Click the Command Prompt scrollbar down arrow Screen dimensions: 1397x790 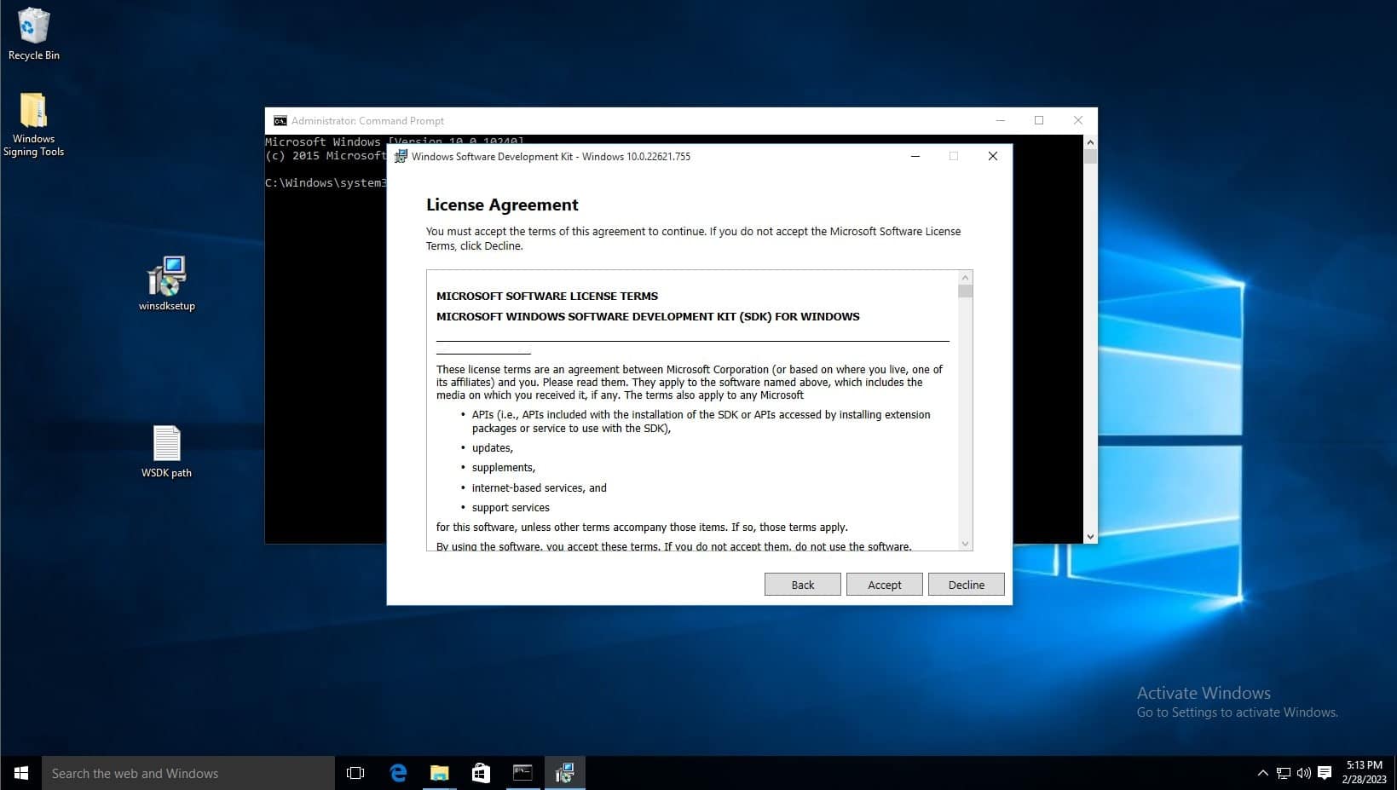[1090, 537]
